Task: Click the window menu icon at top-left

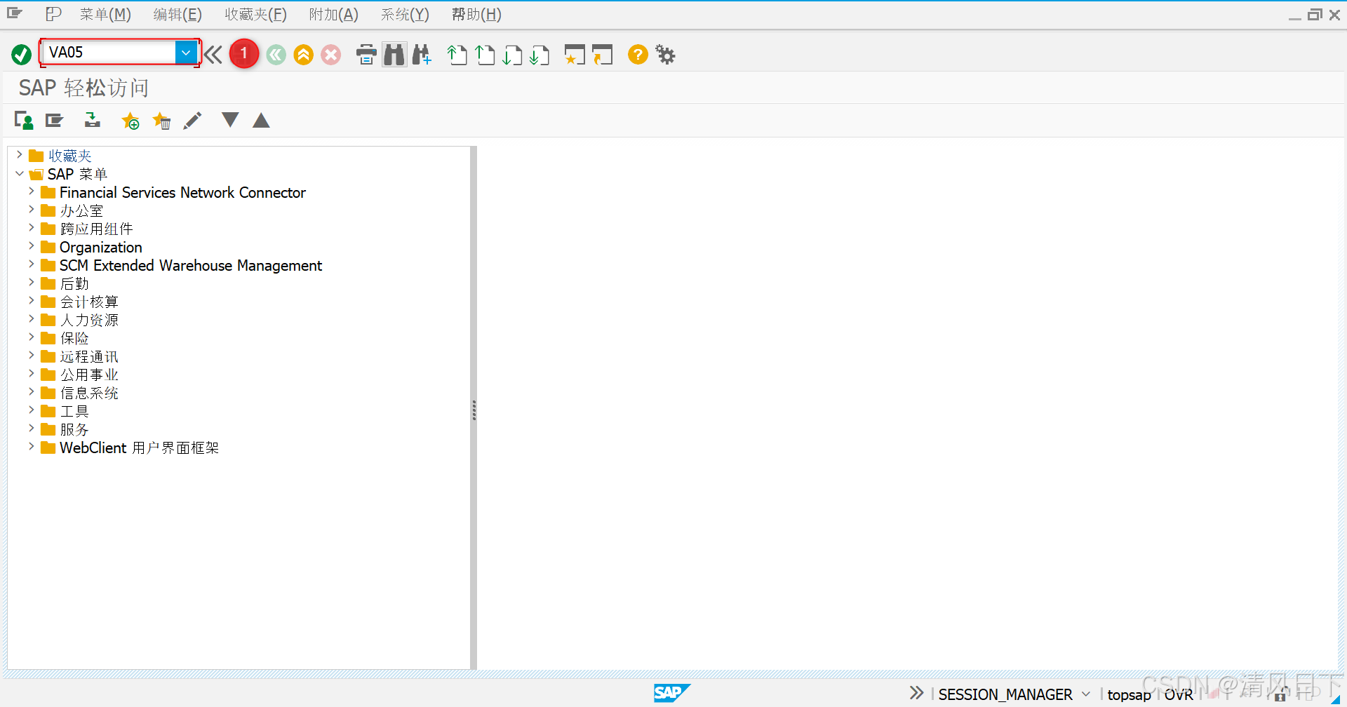Action: [15, 13]
